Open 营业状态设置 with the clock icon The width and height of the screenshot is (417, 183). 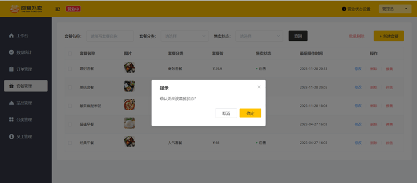pos(344,9)
